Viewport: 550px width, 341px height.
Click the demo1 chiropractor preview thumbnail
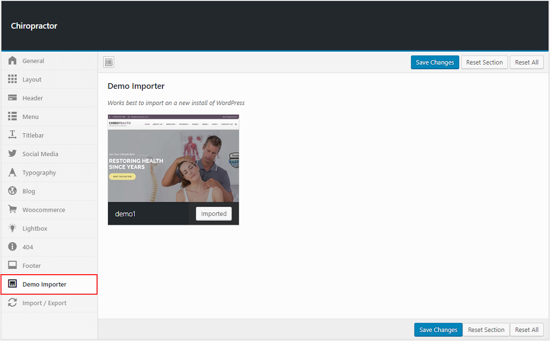coord(173,159)
